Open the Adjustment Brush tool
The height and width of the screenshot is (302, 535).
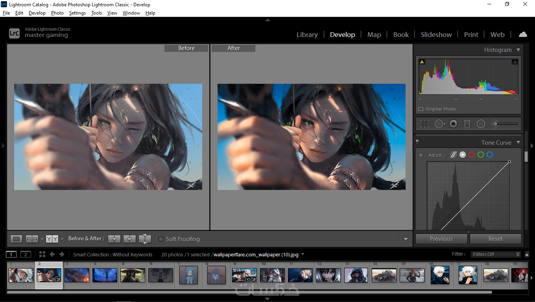pyautogui.click(x=504, y=124)
